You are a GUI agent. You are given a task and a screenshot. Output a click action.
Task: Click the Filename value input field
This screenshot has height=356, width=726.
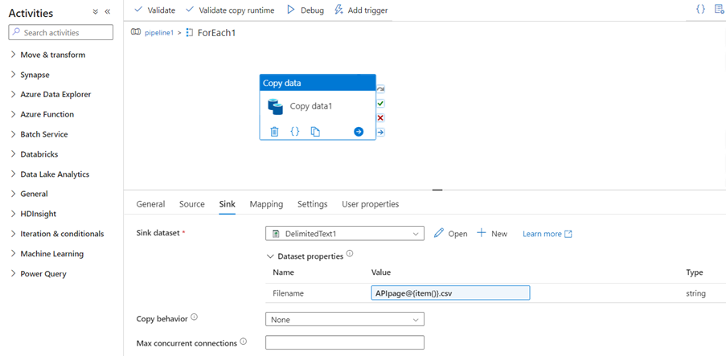click(450, 293)
